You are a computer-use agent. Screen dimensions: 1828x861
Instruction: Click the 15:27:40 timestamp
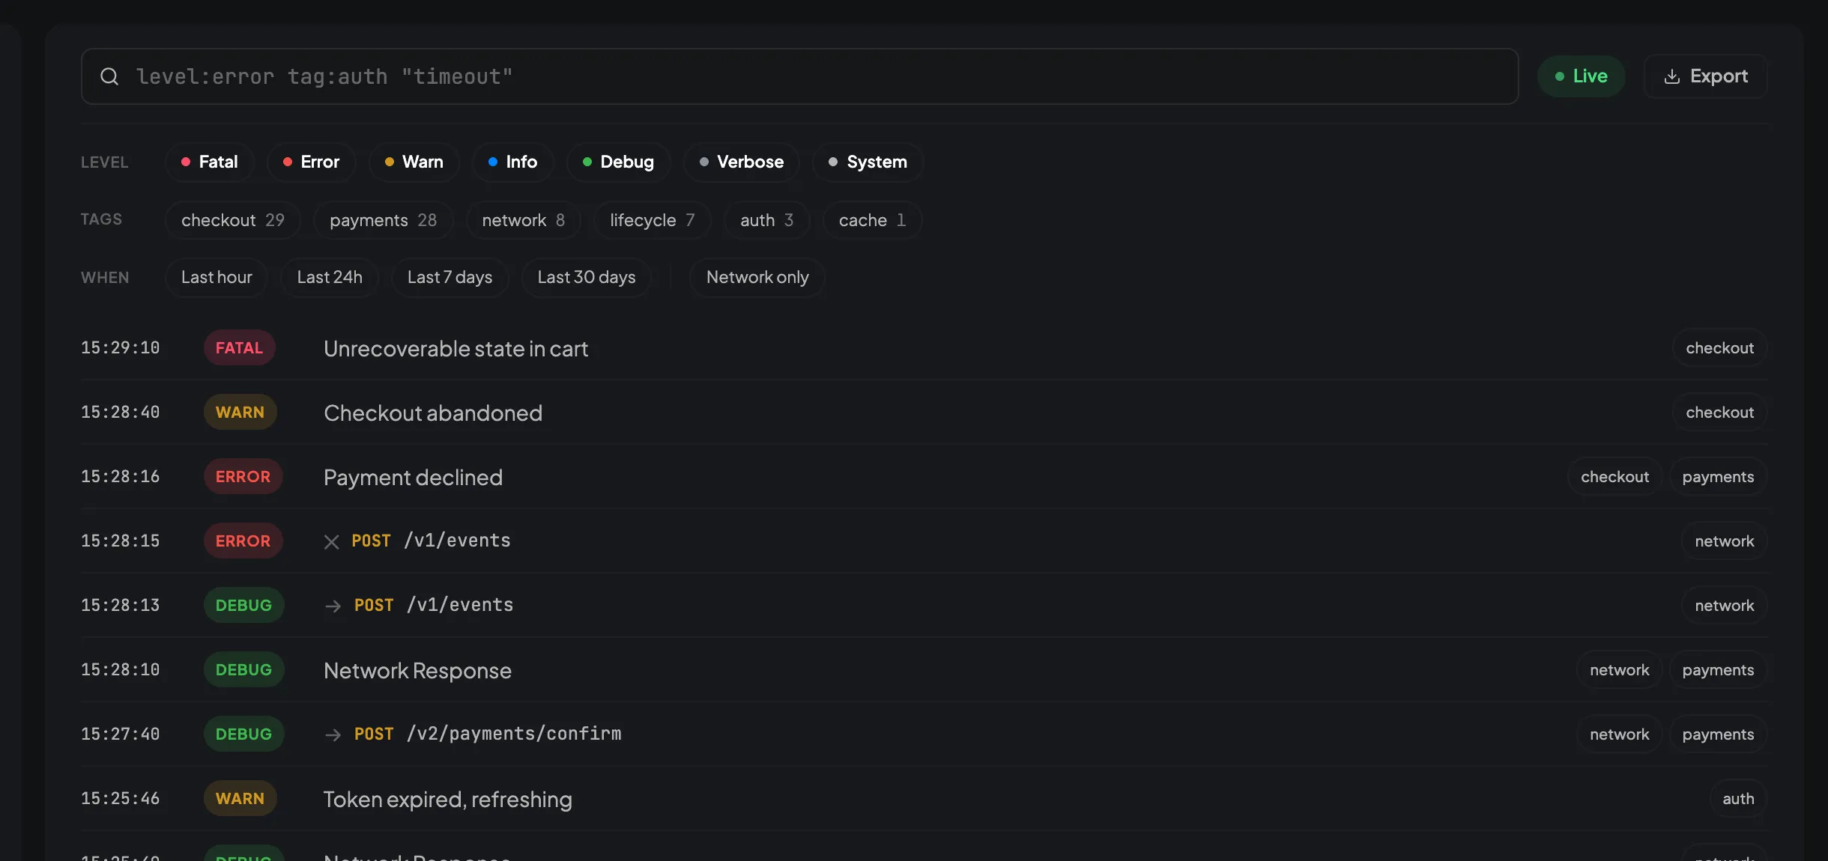pos(121,734)
